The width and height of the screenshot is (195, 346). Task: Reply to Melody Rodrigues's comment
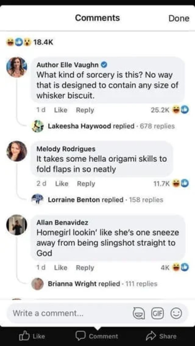tap(86, 184)
